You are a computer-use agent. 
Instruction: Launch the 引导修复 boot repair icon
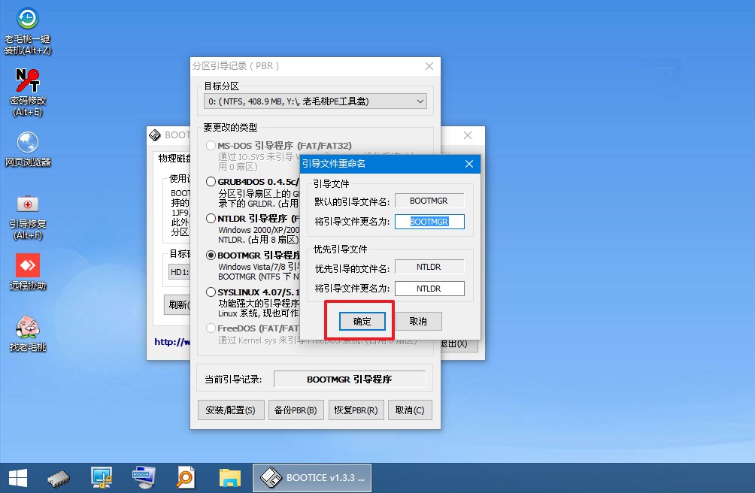tap(27, 217)
